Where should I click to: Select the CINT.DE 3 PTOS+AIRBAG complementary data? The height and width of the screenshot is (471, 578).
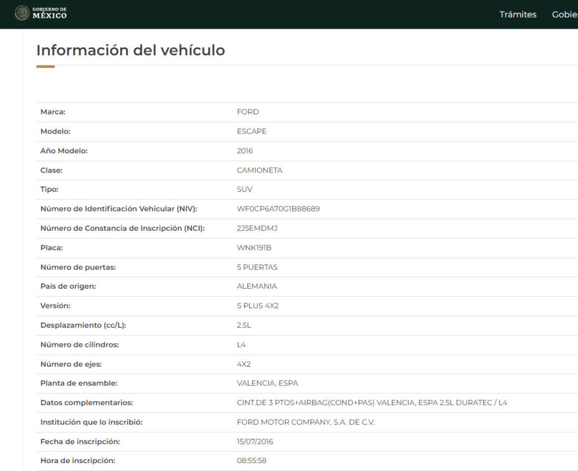click(x=372, y=403)
